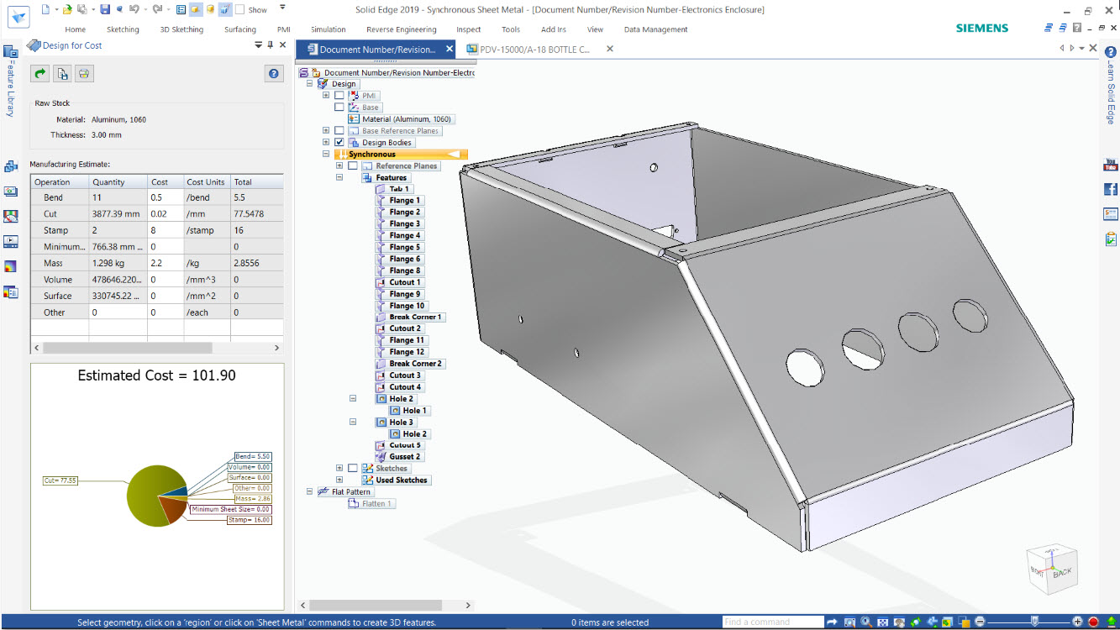Tick the Show checkbox in quick access toolbar
1120x630 pixels.
point(240,10)
